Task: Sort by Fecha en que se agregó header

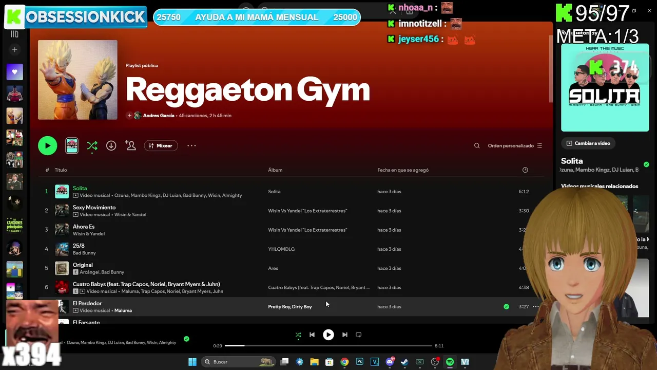Action: pyautogui.click(x=403, y=170)
